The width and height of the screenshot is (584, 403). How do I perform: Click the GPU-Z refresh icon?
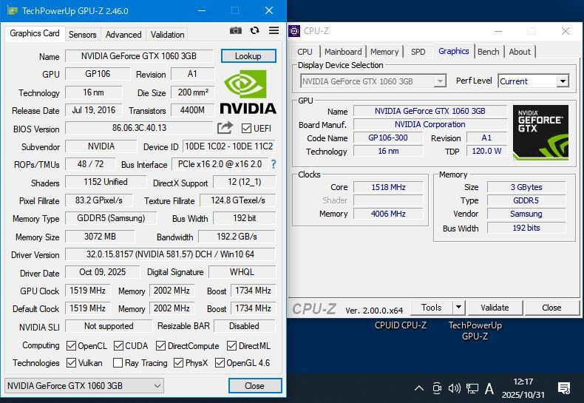255,30
